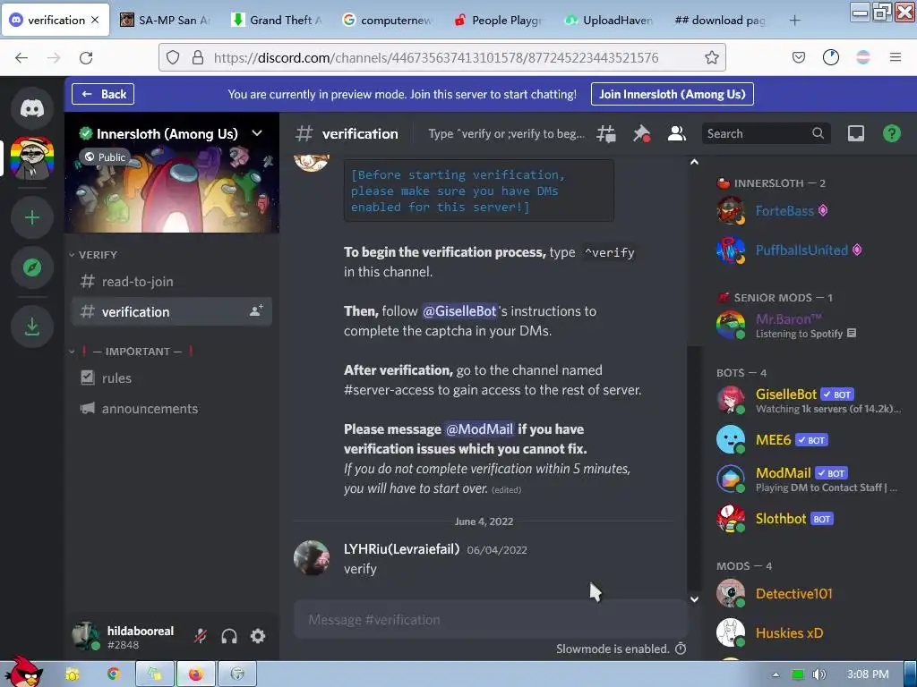Click the Back button in preview banner

tap(103, 94)
